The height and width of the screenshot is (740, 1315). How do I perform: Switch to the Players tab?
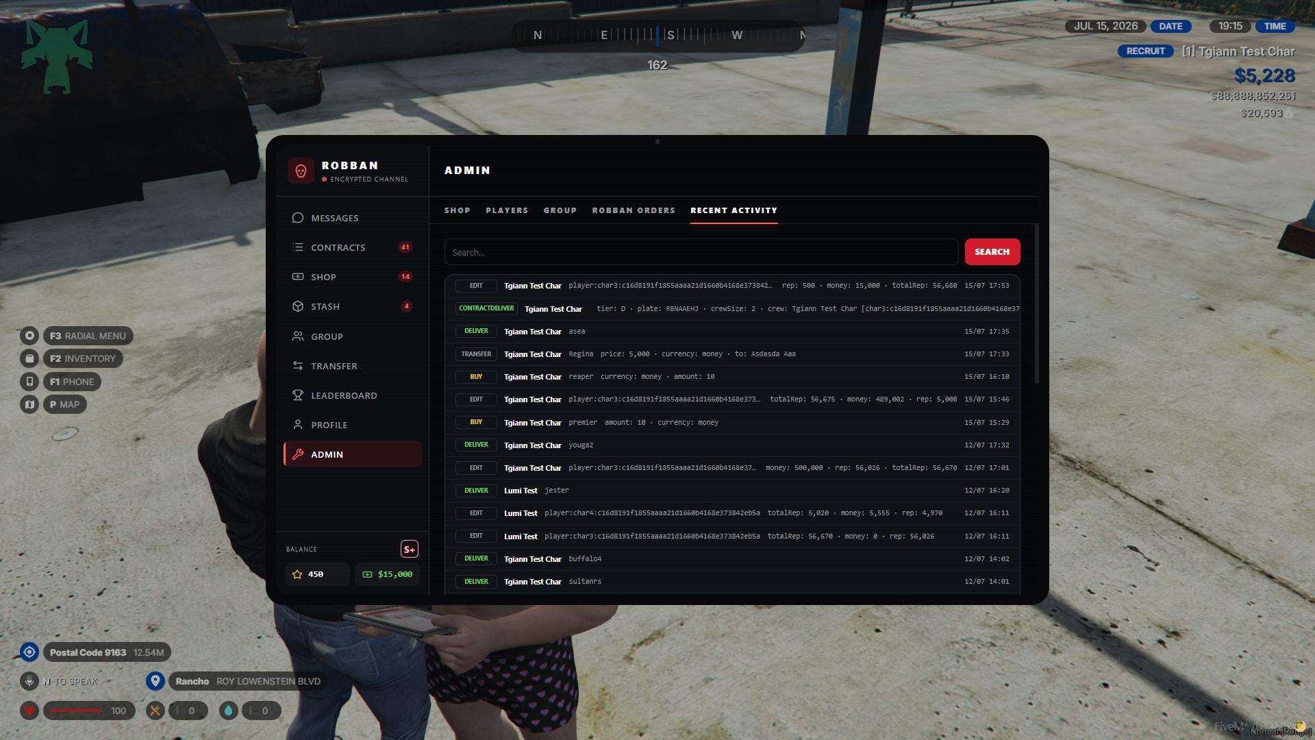click(x=507, y=210)
